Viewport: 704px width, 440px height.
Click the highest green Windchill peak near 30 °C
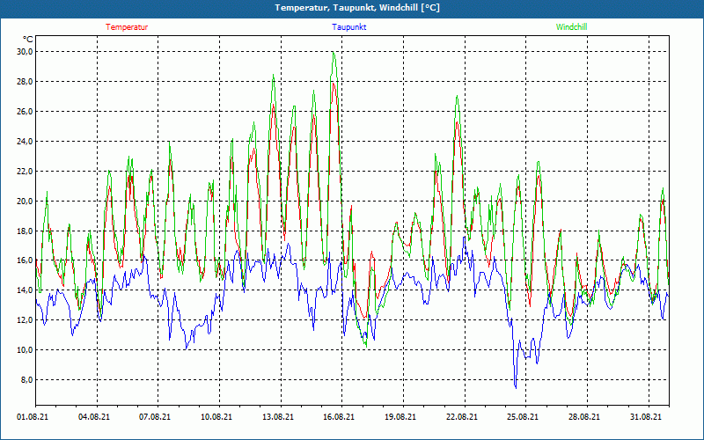[x=334, y=53]
